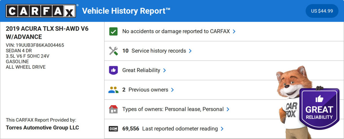Screen dimensions: 344x139
Task: Expand the service history records chevron
Action: [190, 51]
